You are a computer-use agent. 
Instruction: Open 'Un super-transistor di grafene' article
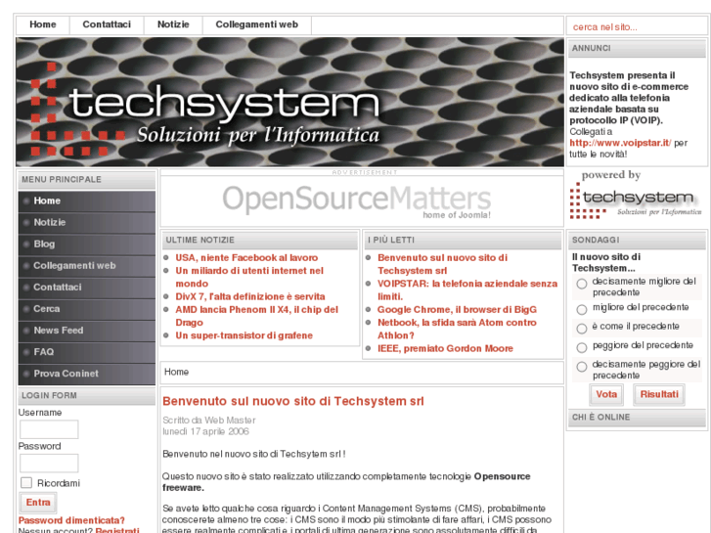(x=244, y=335)
